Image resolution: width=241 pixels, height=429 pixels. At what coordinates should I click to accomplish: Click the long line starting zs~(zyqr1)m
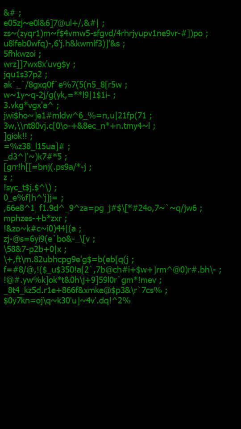tap(106, 34)
